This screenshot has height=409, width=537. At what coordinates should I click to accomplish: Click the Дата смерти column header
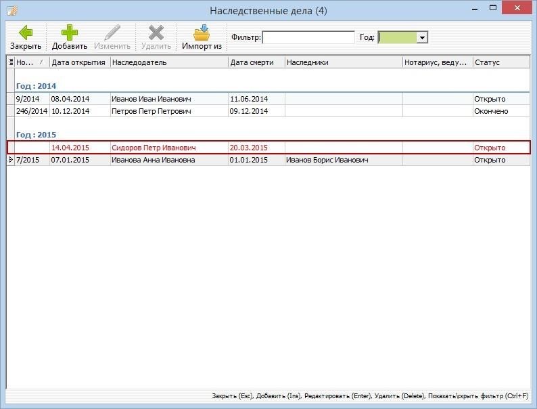click(255, 62)
